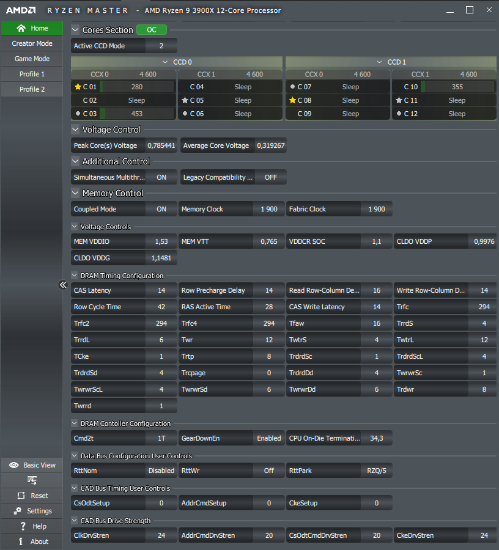This screenshot has height=550, width=499.
Task: Open Settings from sidebar
Action: pyautogui.click(x=32, y=511)
